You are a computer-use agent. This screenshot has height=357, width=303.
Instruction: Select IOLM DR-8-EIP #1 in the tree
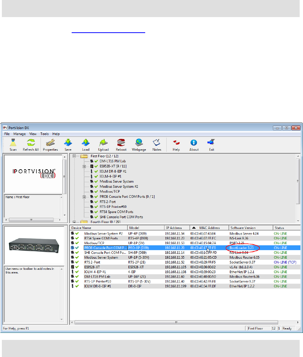coord(113,171)
